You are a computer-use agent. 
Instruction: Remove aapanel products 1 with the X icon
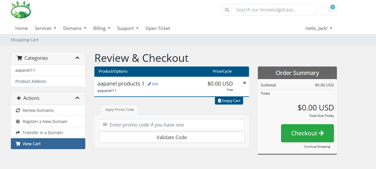tap(245, 83)
